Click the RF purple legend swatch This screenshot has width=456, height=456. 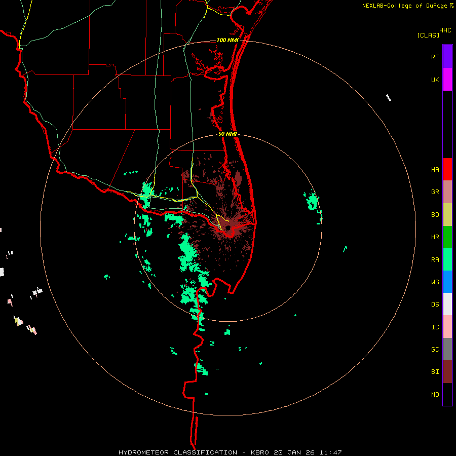click(447, 57)
